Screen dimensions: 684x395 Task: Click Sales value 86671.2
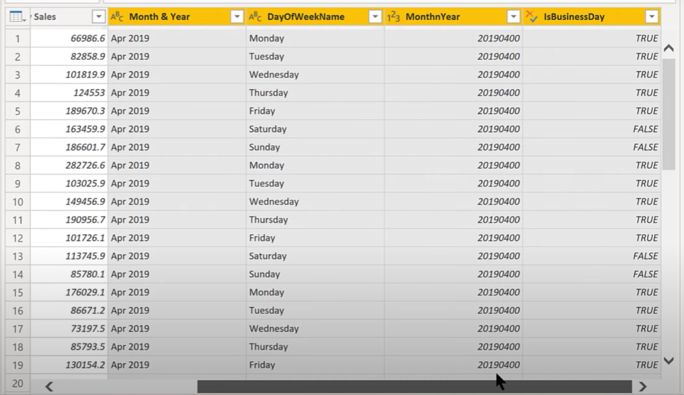(88, 311)
